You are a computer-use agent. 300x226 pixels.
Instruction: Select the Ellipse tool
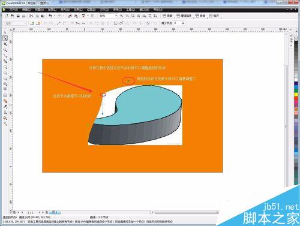(x=5, y=73)
